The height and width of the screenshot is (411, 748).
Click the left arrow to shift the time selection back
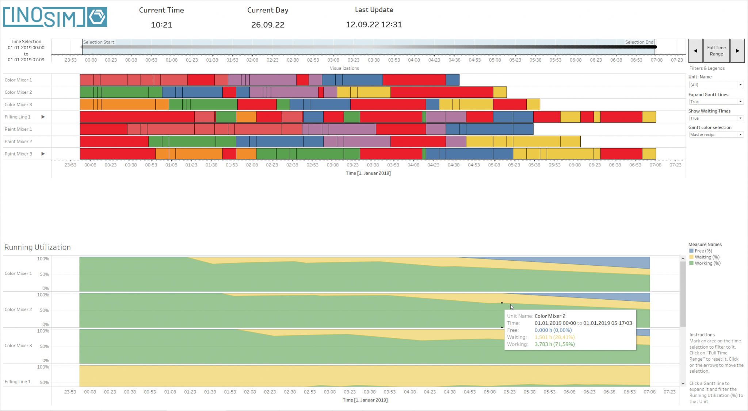pos(695,51)
